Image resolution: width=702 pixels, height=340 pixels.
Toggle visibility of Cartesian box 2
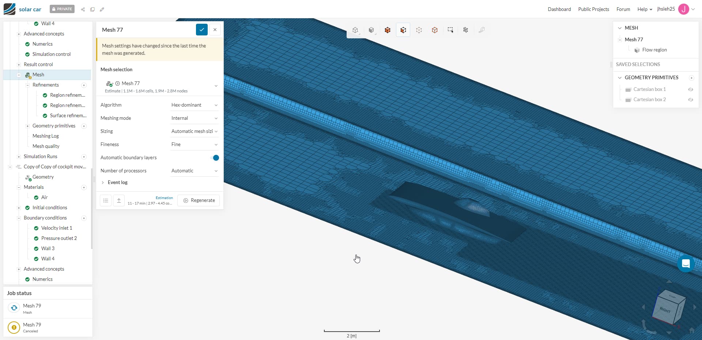pyautogui.click(x=691, y=100)
